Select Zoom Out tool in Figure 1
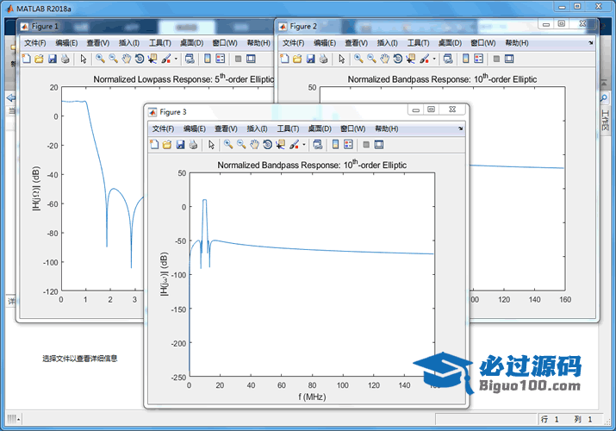 coord(113,59)
